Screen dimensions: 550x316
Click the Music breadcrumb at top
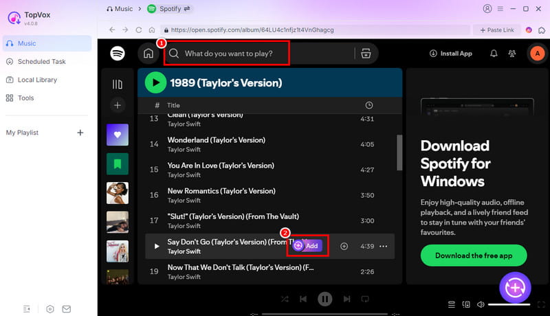click(120, 9)
